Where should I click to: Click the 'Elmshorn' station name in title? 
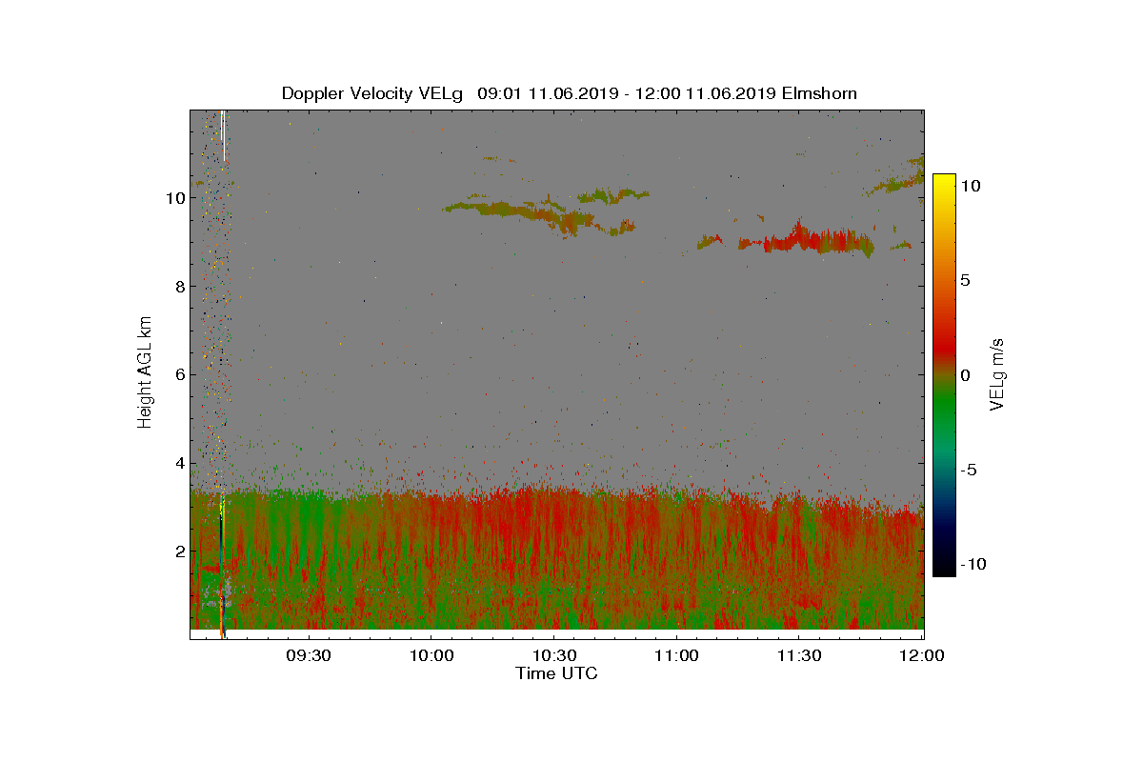click(819, 93)
